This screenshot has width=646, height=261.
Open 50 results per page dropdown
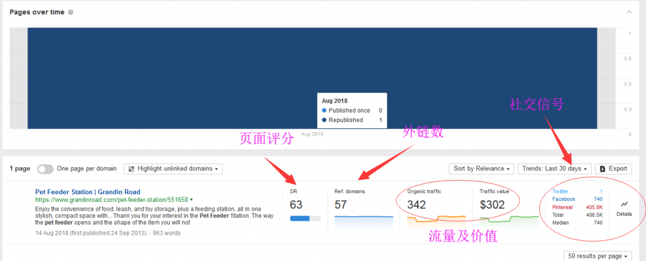[597, 256]
